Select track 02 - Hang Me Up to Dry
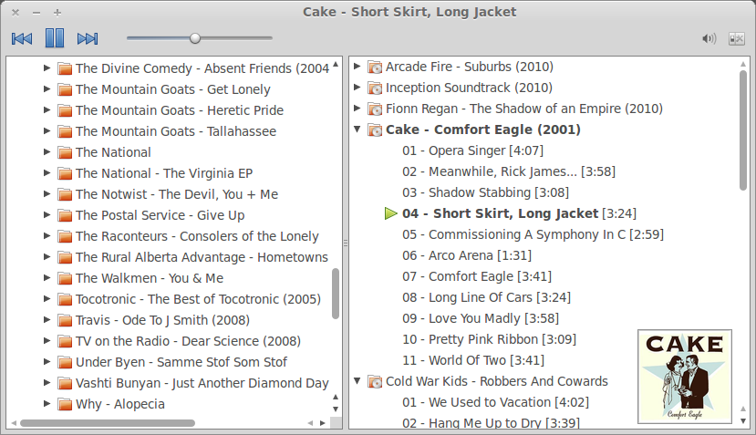This screenshot has height=435, width=756. (491, 423)
